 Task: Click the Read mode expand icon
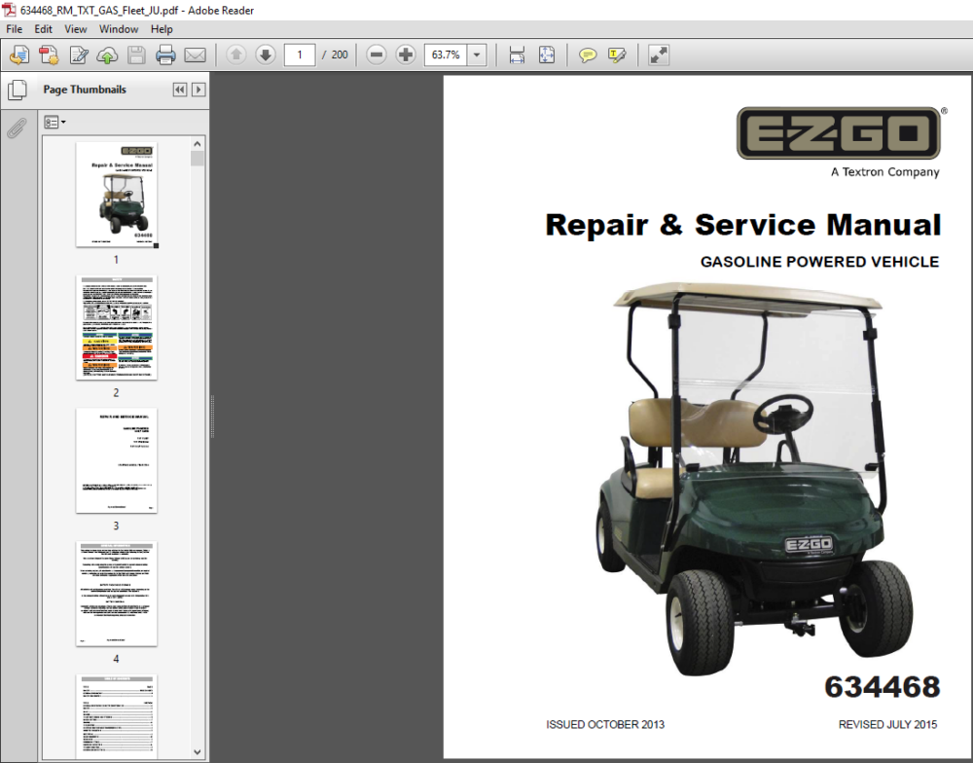659,54
